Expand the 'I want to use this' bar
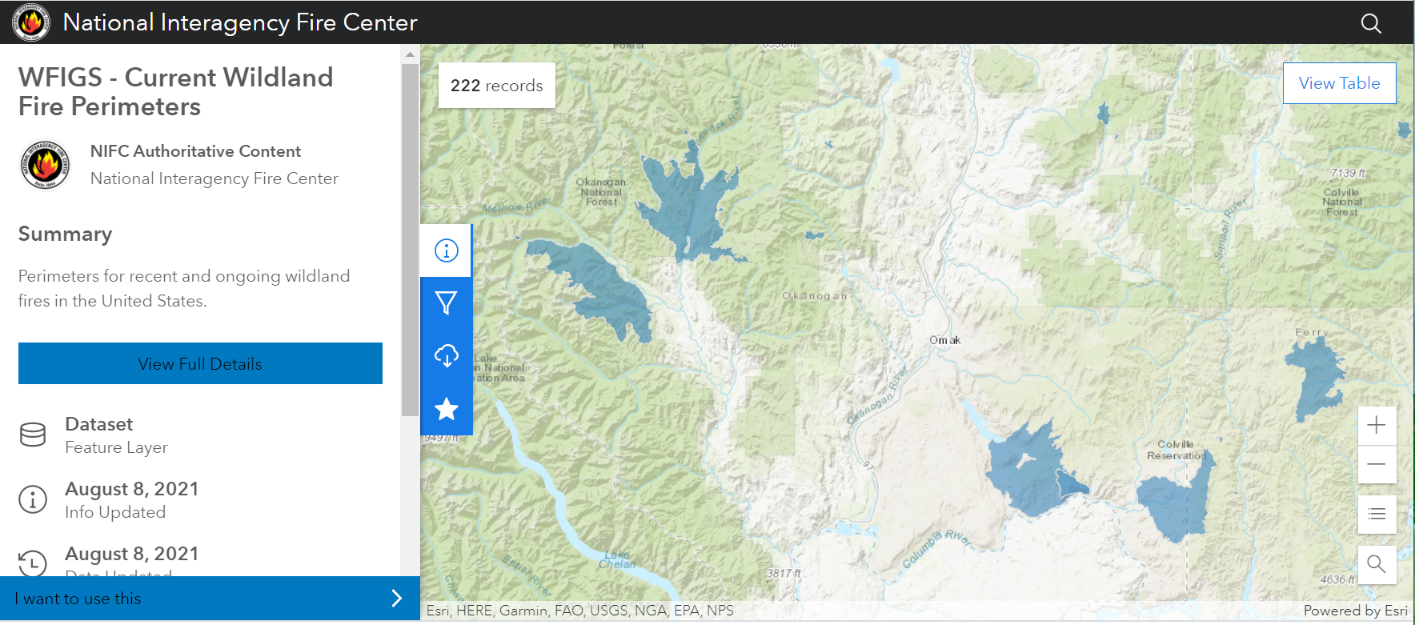This screenshot has width=1415, height=625. pos(210,599)
